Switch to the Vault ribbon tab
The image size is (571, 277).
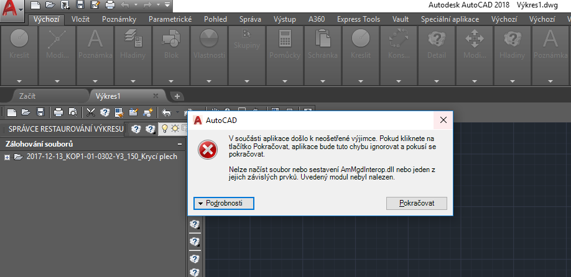click(400, 19)
